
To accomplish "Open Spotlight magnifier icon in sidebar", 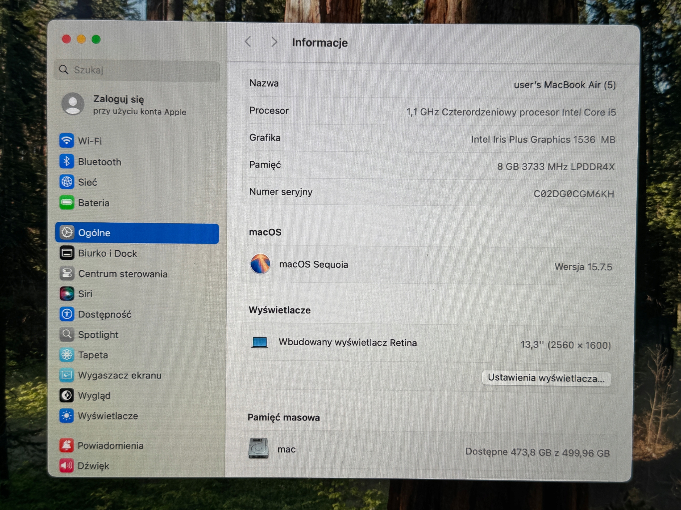I will pyautogui.click(x=67, y=334).
